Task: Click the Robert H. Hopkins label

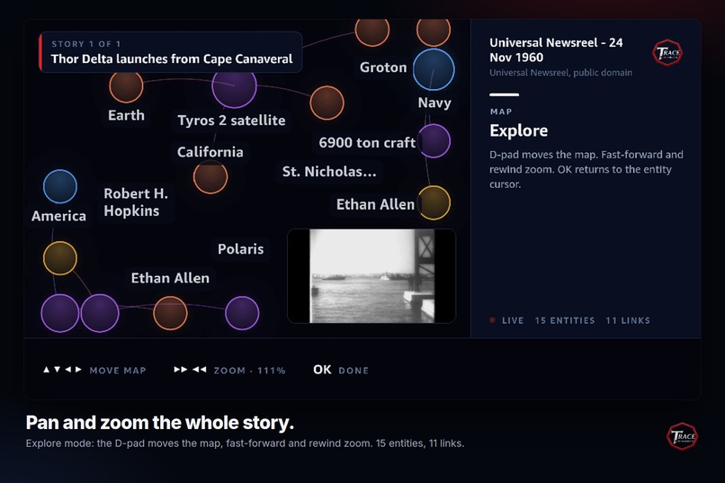Action: pos(136,202)
